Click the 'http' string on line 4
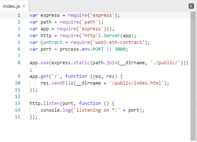The image size is (197, 142). pos(90,36)
